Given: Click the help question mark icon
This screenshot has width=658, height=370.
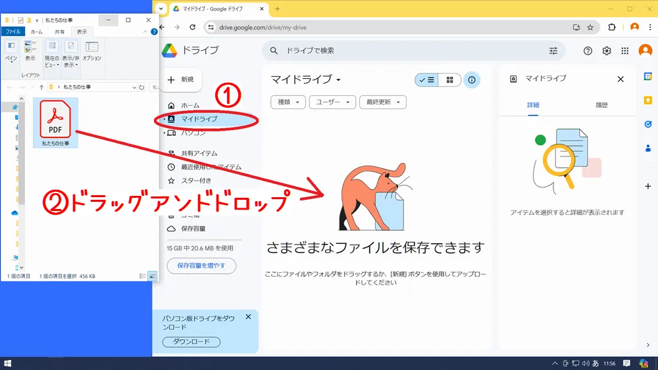Looking at the screenshot, I should pos(588,51).
